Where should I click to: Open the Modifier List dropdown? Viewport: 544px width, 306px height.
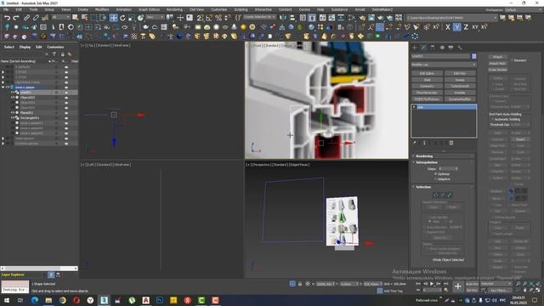(x=444, y=65)
